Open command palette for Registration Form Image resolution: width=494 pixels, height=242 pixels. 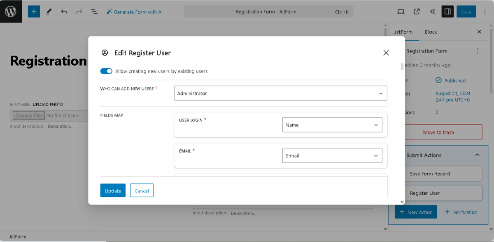pyautogui.click(x=268, y=12)
